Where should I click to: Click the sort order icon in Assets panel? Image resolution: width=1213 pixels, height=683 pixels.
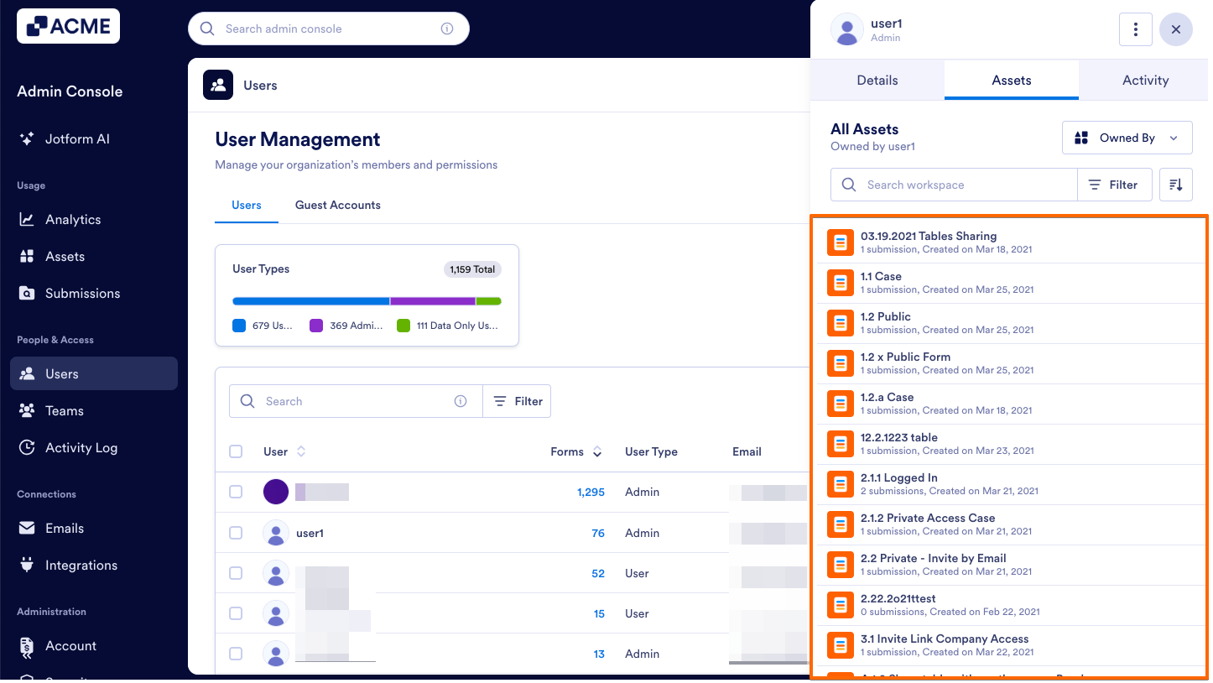[1175, 184]
